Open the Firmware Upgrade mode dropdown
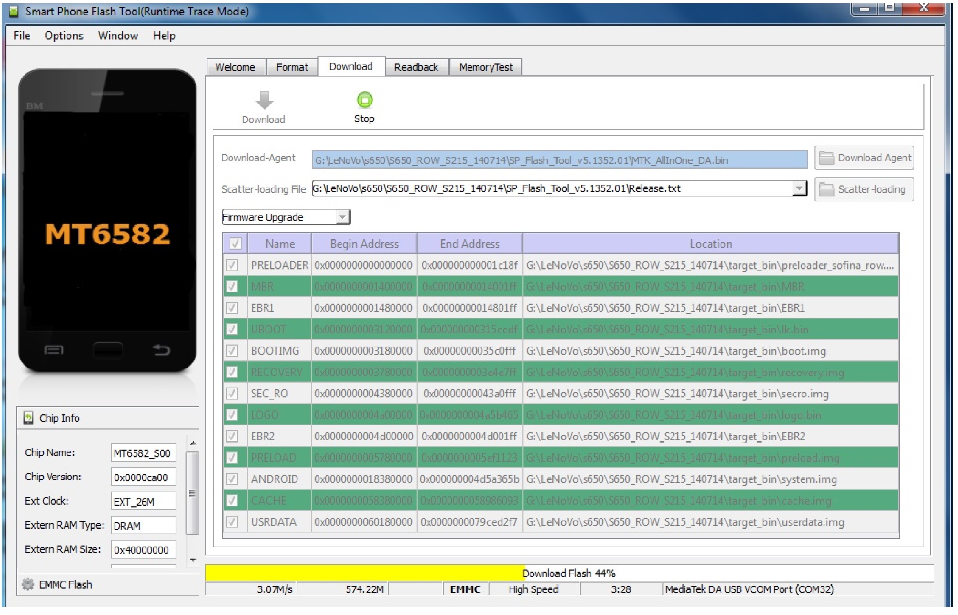The height and width of the screenshot is (615, 958). pyautogui.click(x=342, y=217)
